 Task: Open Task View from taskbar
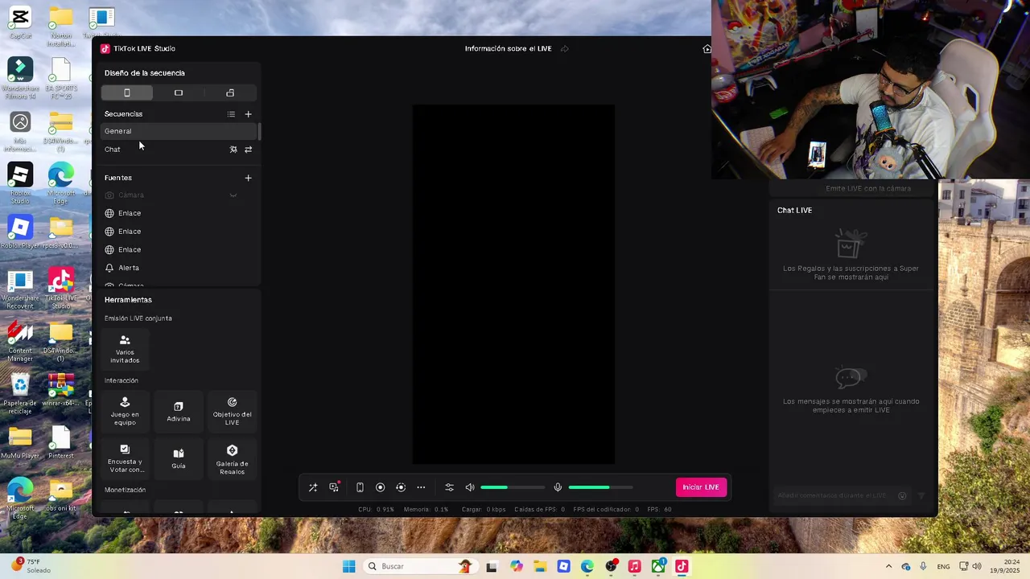coord(492,566)
